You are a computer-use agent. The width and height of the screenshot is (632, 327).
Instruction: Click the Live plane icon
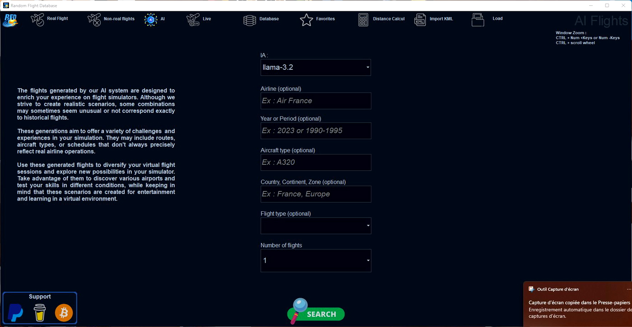(x=193, y=19)
